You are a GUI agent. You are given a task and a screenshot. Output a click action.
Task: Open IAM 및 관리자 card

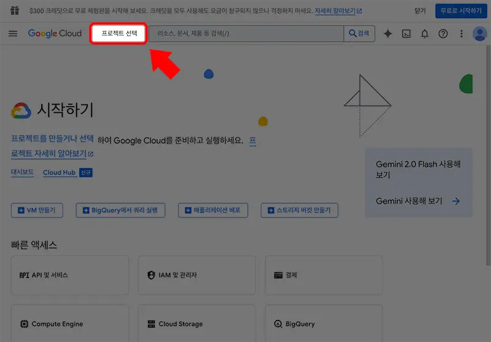click(x=196, y=275)
